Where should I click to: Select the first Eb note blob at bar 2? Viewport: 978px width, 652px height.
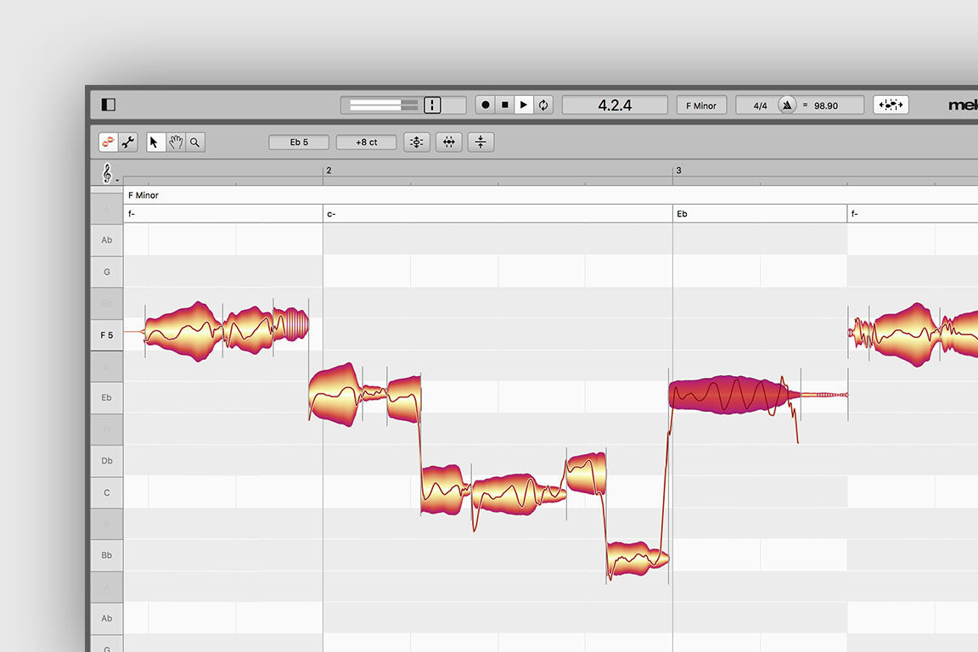pyautogui.click(x=335, y=394)
